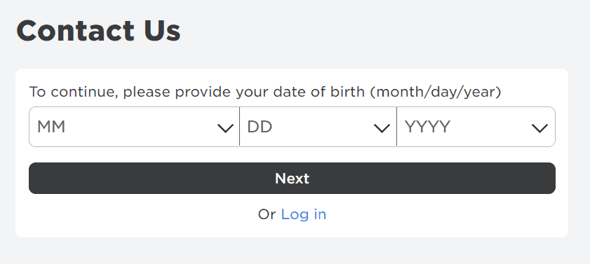Image resolution: width=590 pixels, height=264 pixels.
Task: Click the chevron arrow in the YYYY field
Action: (x=539, y=129)
